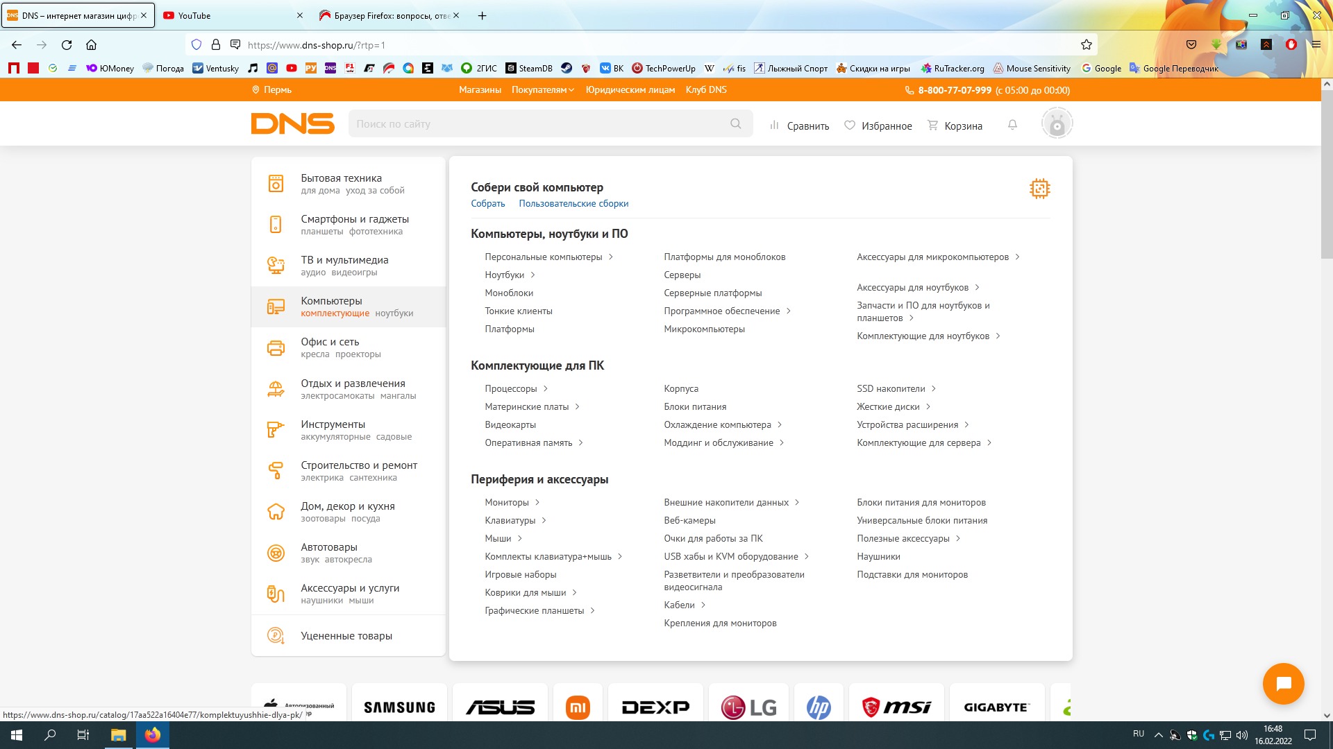Open Избранное favorites heart
Viewport: 1333px width, 749px height.
point(878,126)
